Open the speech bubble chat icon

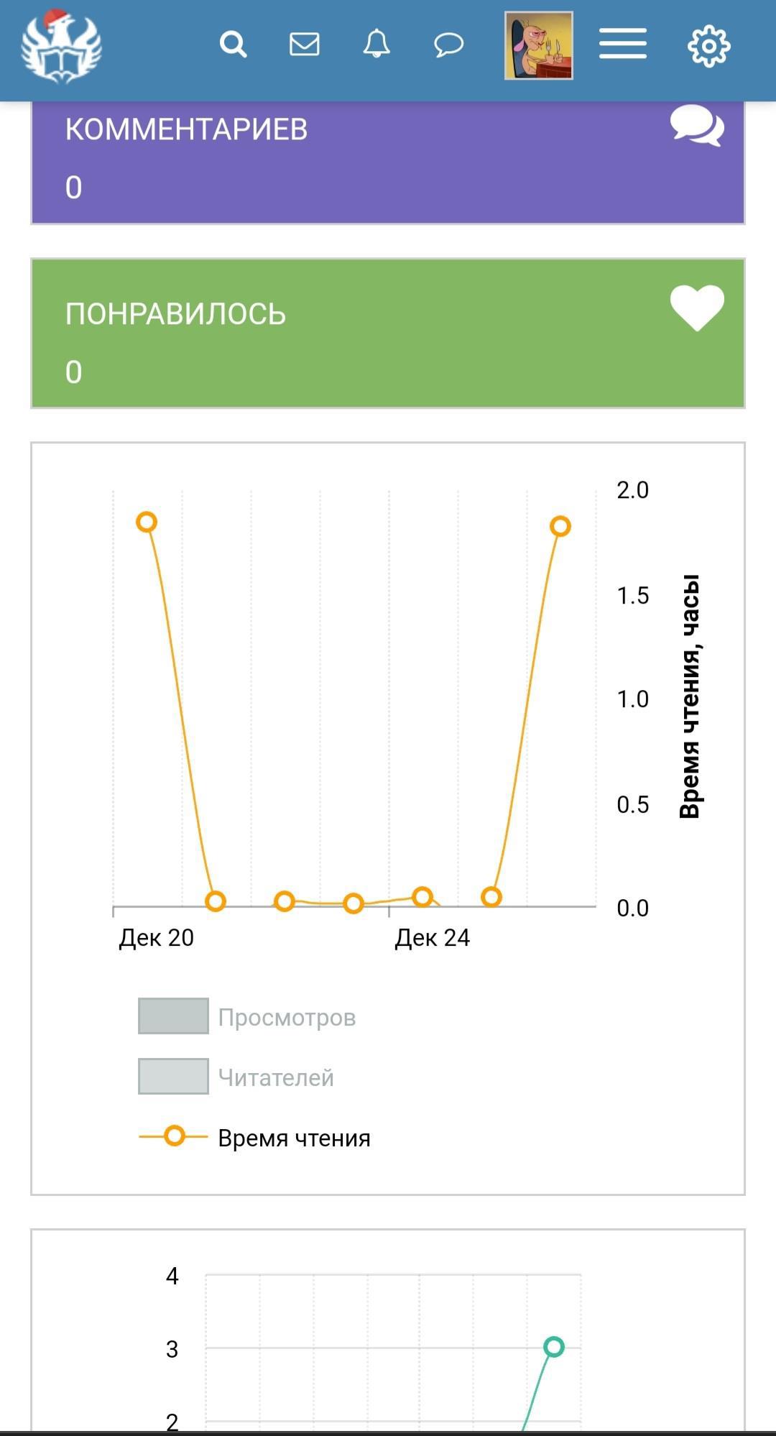(x=448, y=45)
